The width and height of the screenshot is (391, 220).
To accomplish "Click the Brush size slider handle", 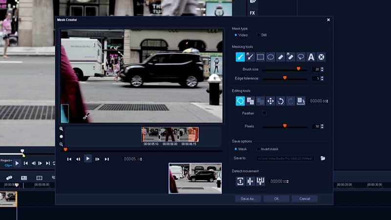I will 298,69.
